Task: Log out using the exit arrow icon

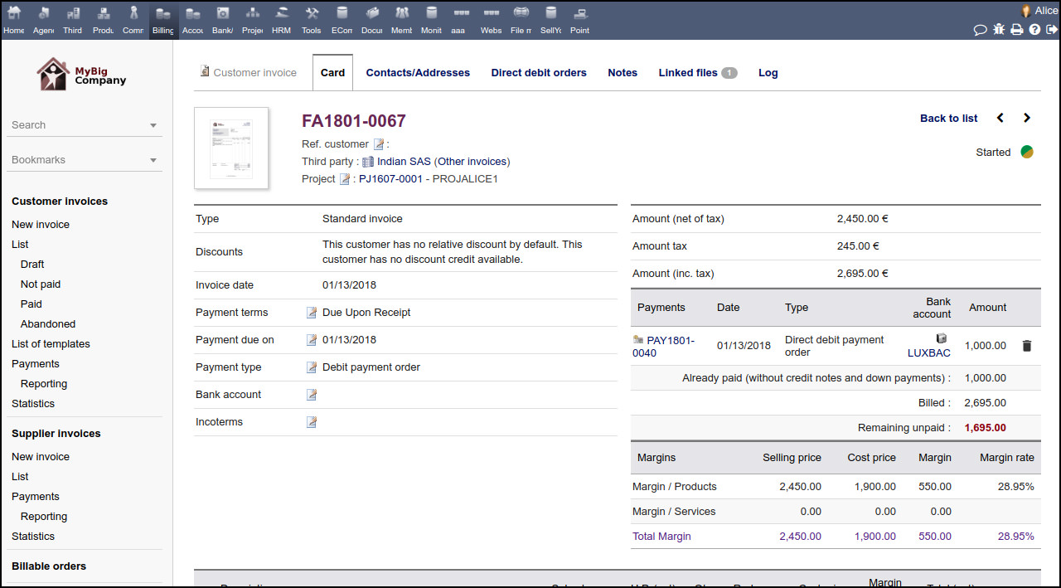Action: pyautogui.click(x=1051, y=30)
